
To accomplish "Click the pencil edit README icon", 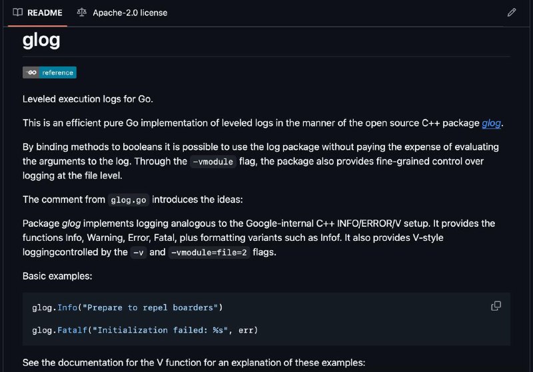I will (x=512, y=13).
